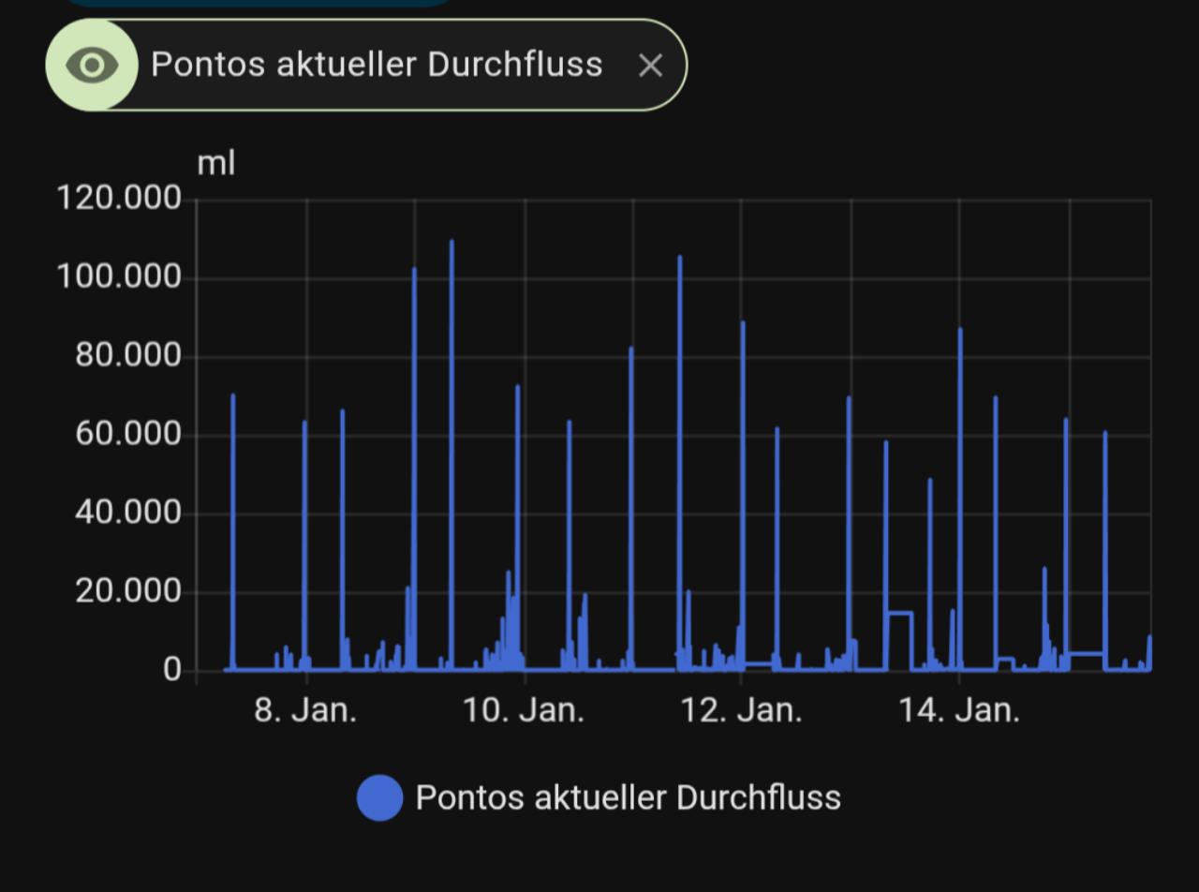Click the 0 y-axis baseline label
This screenshot has width=1199, height=892.
171,670
